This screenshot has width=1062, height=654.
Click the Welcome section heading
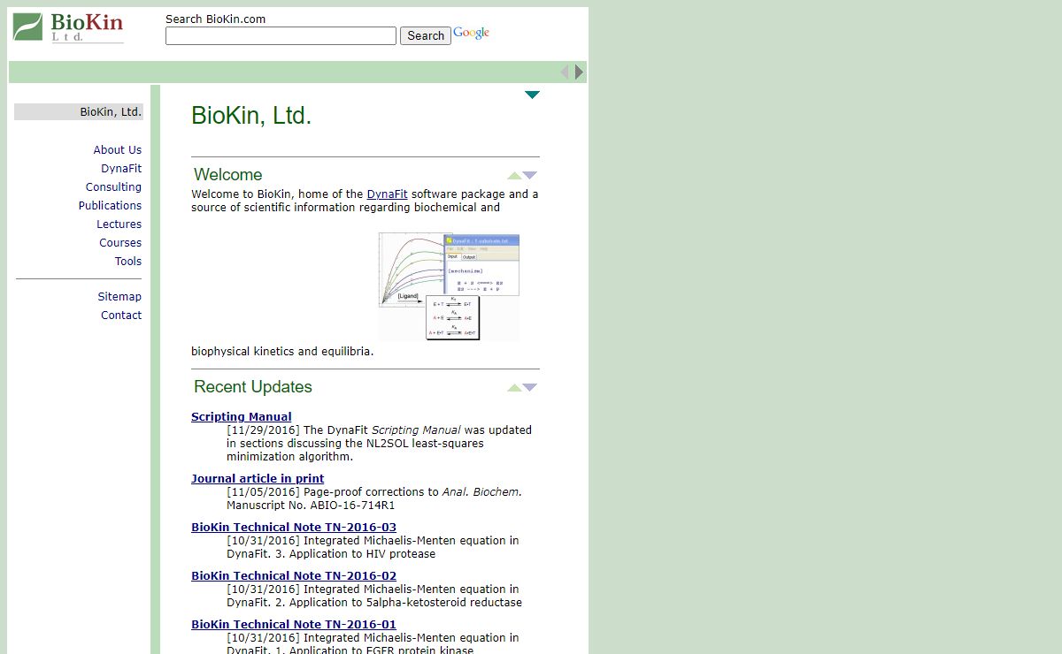(x=228, y=175)
